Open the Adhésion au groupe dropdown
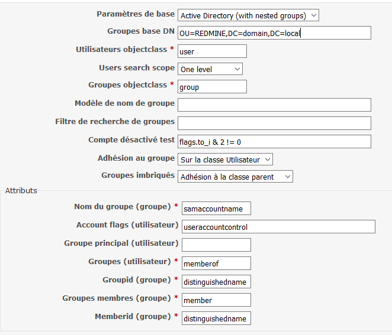Screen dimensions: 392x335 click(x=225, y=160)
